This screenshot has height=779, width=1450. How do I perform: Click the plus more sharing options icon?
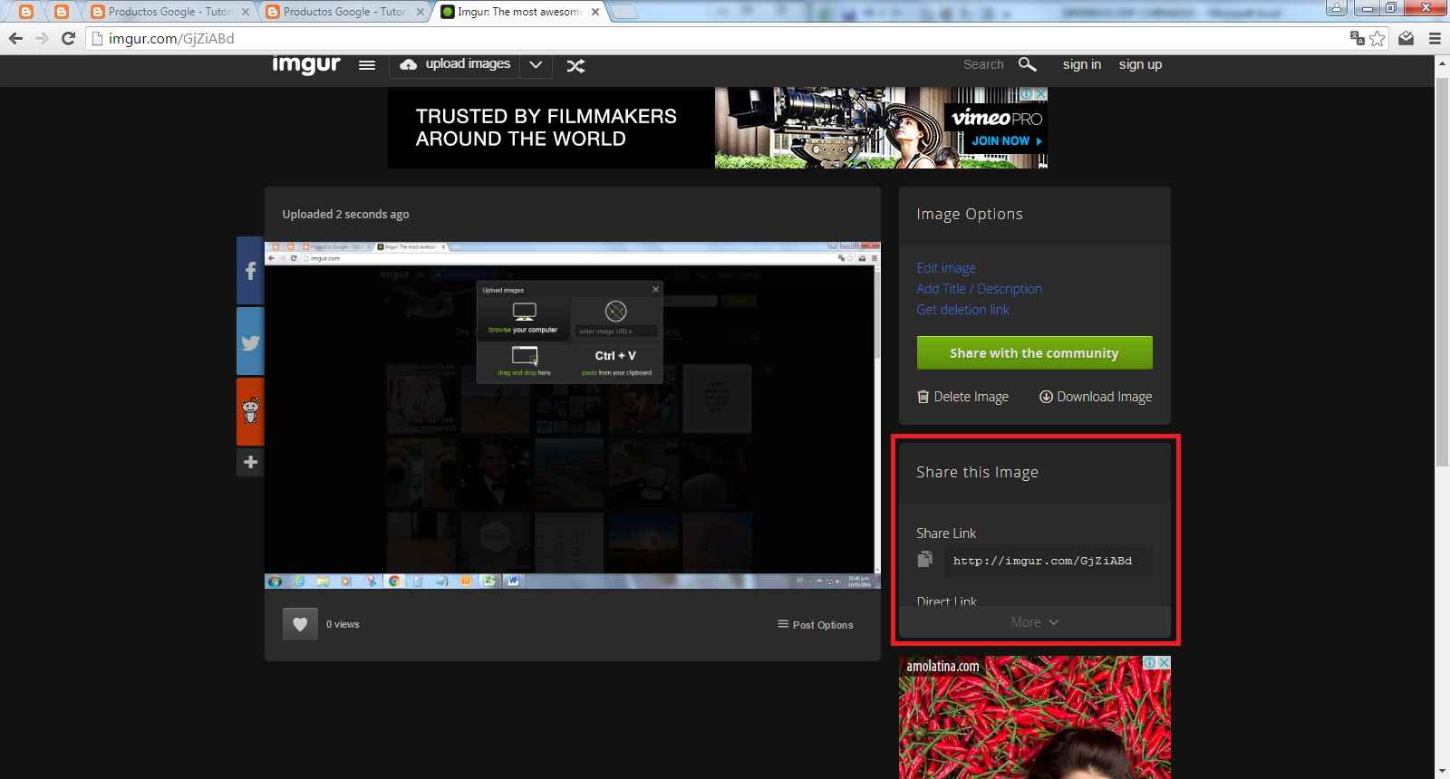pos(251,462)
